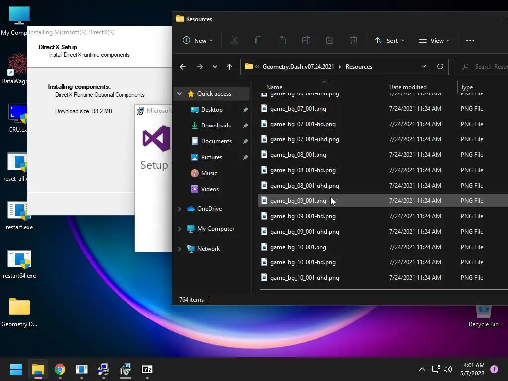Collapse the Quick access tree node

179,94
